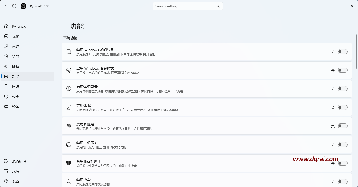Enable the 禁用休眠 hibernation switch
358x187 pixels.
coord(342,107)
